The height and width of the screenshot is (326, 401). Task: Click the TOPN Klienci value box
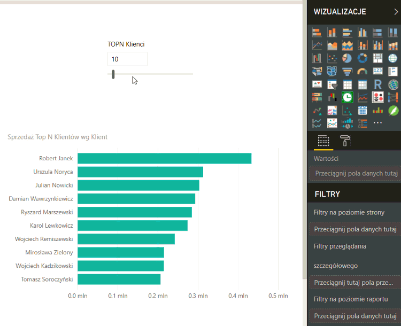127,59
